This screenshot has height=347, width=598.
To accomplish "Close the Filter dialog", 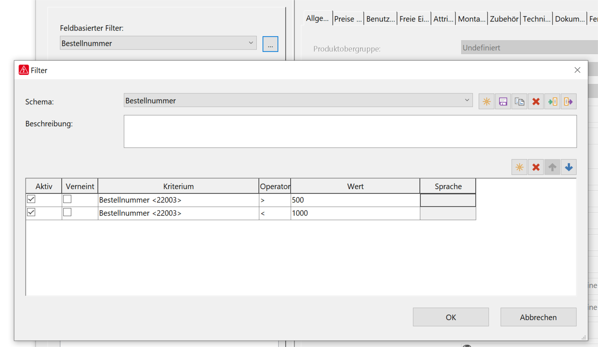I will [577, 70].
